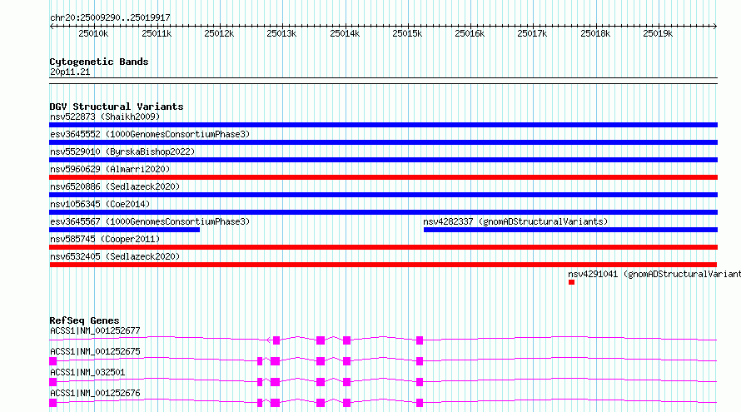Click the red bar under nsv585745
Viewport: 741px width, 412px height.
tap(383, 247)
